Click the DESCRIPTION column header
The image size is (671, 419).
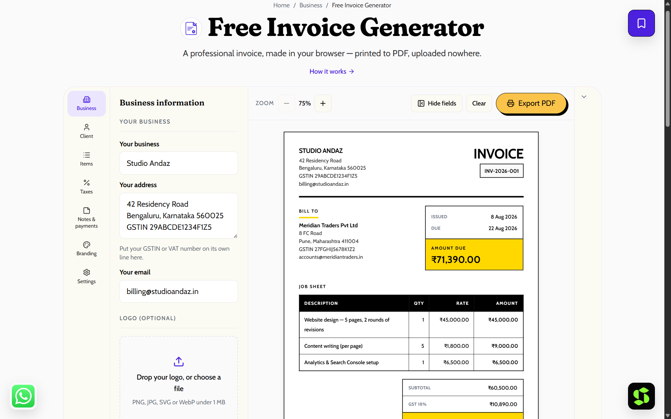[321, 303]
